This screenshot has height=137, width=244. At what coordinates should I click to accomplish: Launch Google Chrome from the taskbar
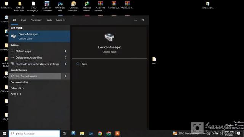tap(100, 134)
